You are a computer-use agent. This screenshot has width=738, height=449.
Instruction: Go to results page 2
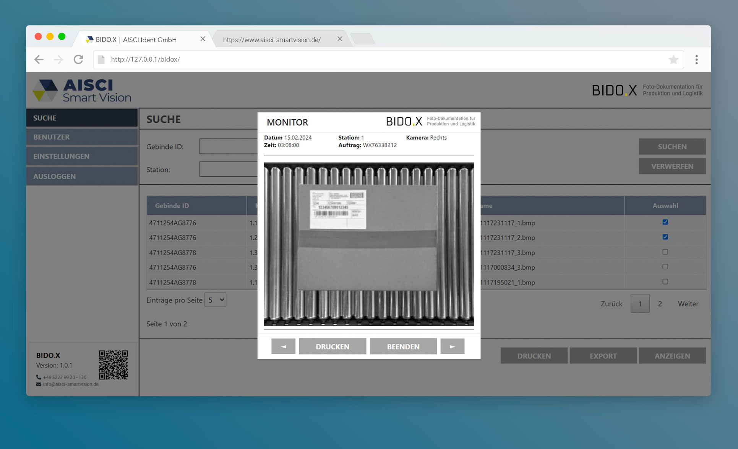pyautogui.click(x=660, y=304)
